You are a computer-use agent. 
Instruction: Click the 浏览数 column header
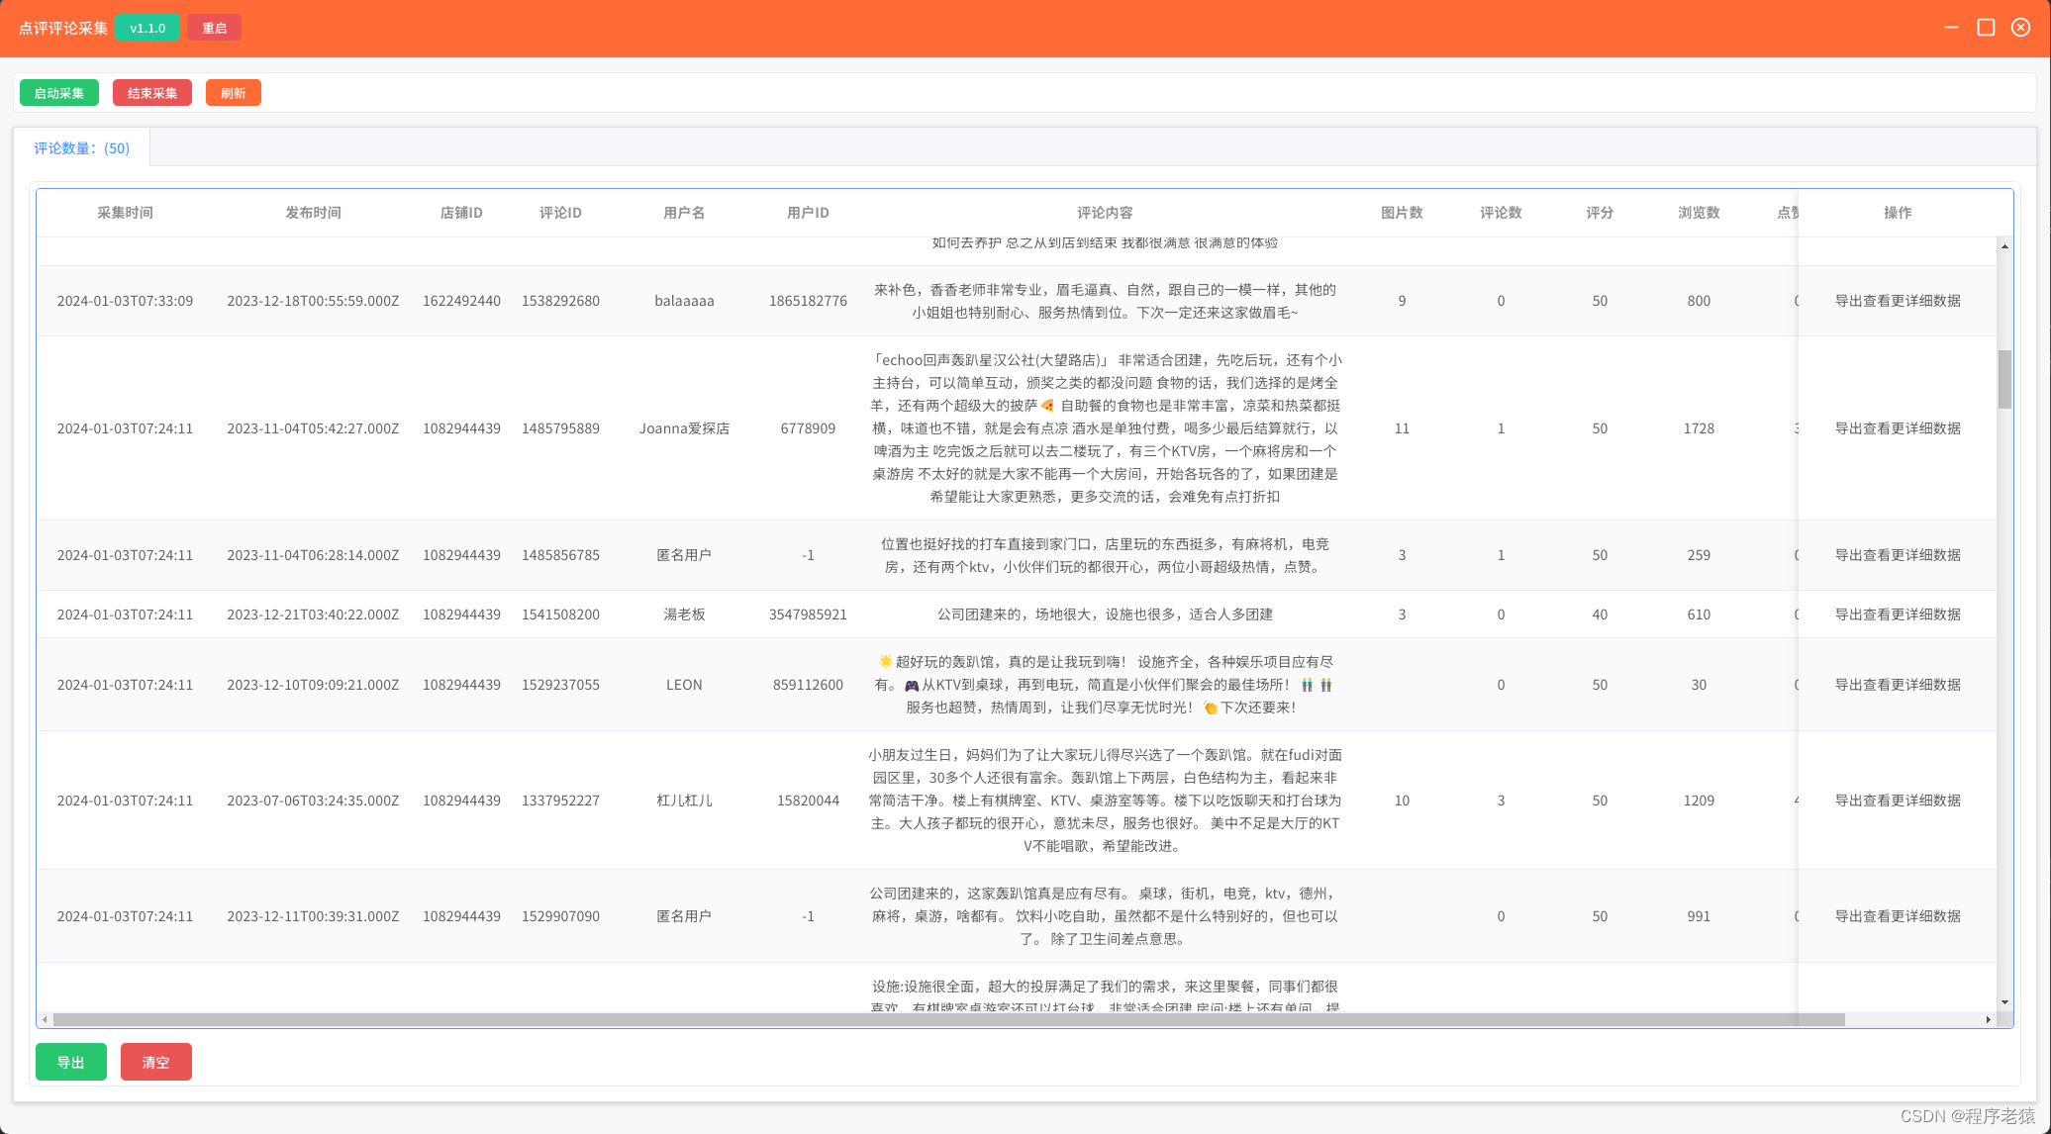pos(1699,213)
